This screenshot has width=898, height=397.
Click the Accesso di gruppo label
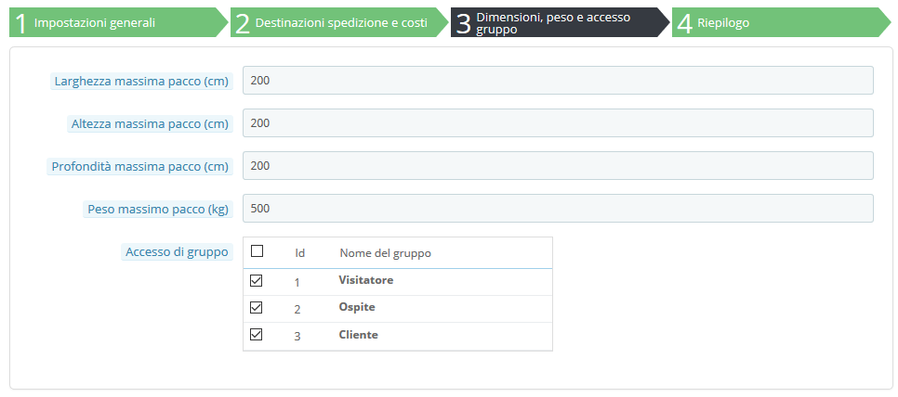click(x=177, y=252)
